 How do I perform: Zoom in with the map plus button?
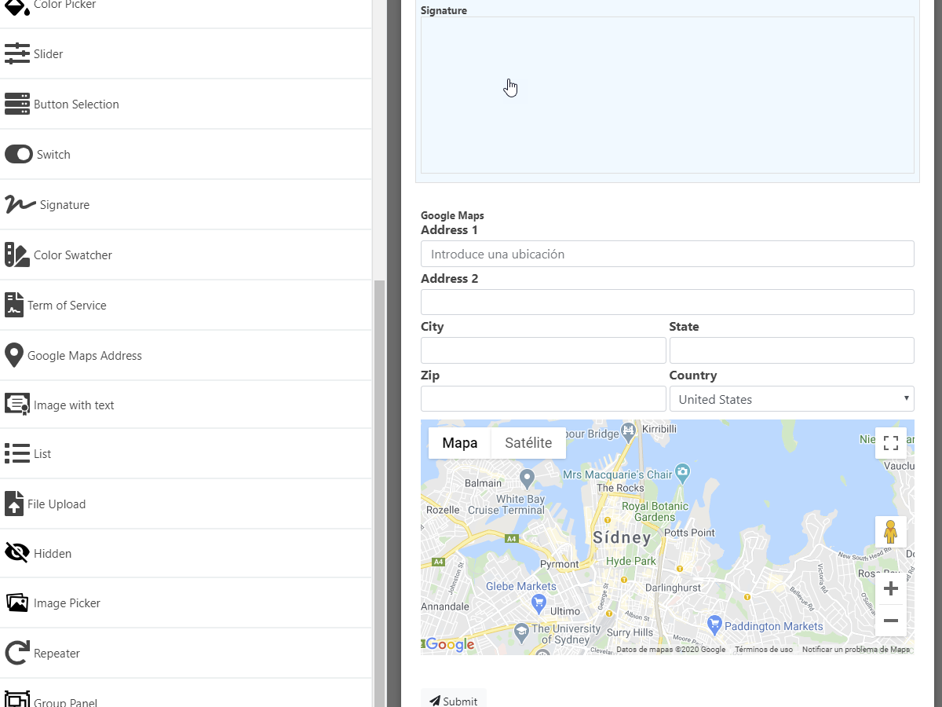pyautogui.click(x=891, y=588)
